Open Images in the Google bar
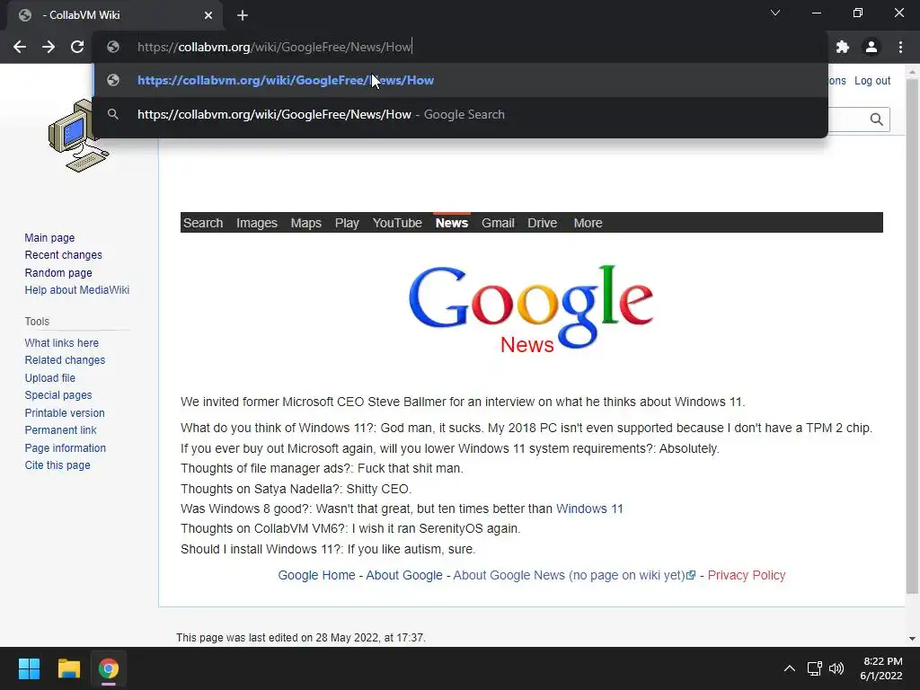Viewport: 920px width, 690px height. pos(257,223)
